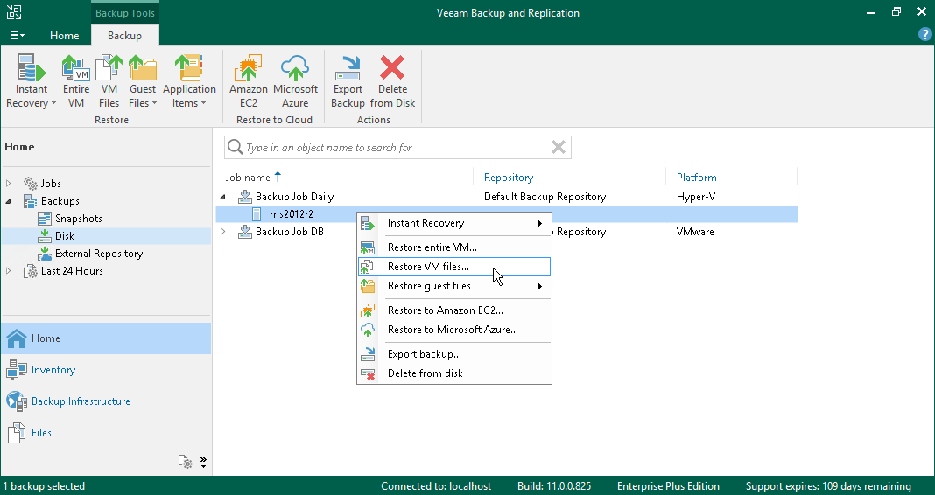
Task: Choose Restore to Amazon EC2 menu entry
Action: [x=453, y=310]
